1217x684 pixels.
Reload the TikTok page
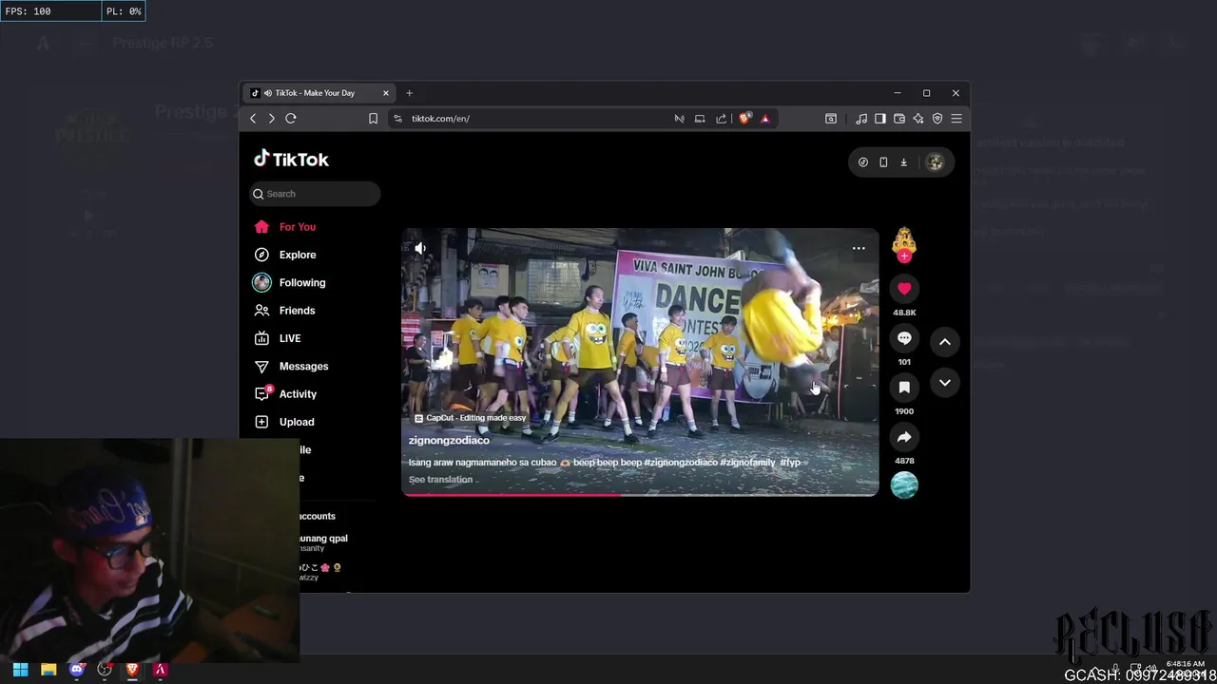pyautogui.click(x=291, y=119)
